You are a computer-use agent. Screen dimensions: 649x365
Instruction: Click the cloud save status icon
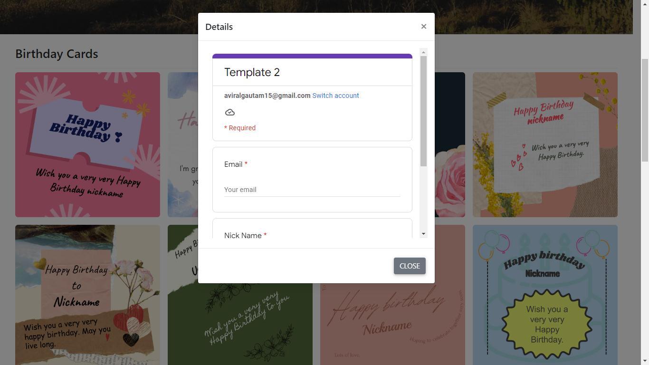(230, 113)
